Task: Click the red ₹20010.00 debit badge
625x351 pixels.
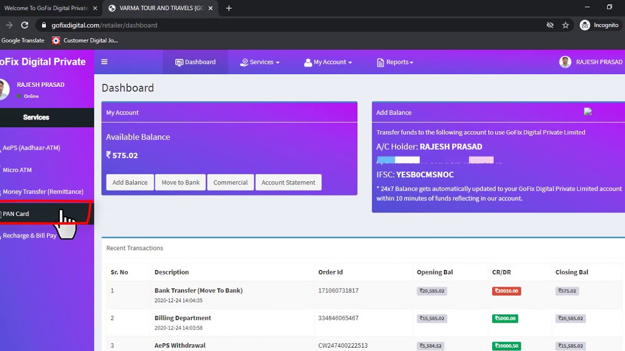Action: pyautogui.click(x=506, y=291)
